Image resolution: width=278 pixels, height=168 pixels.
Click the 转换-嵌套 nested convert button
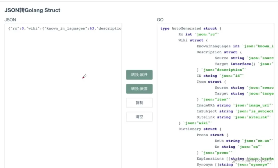[139, 89]
